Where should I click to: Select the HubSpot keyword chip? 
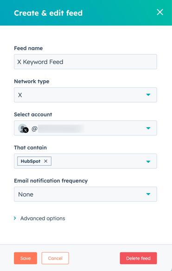click(x=31, y=161)
